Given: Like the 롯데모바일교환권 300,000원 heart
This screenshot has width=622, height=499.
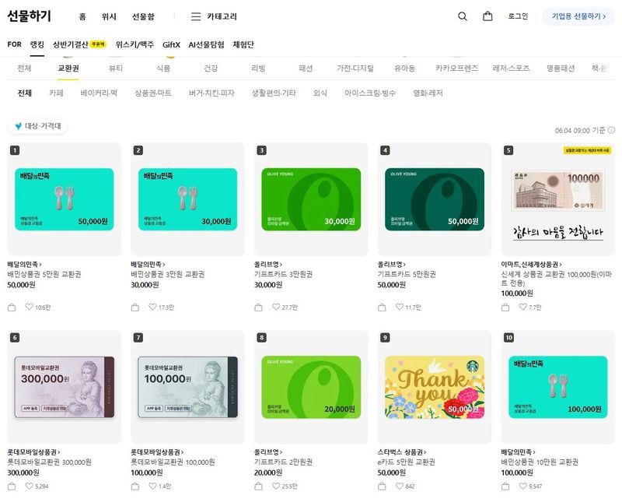Looking at the screenshot, I should pos(29,486).
